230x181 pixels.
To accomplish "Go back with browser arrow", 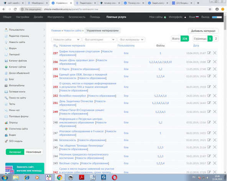I will (4, 9).
